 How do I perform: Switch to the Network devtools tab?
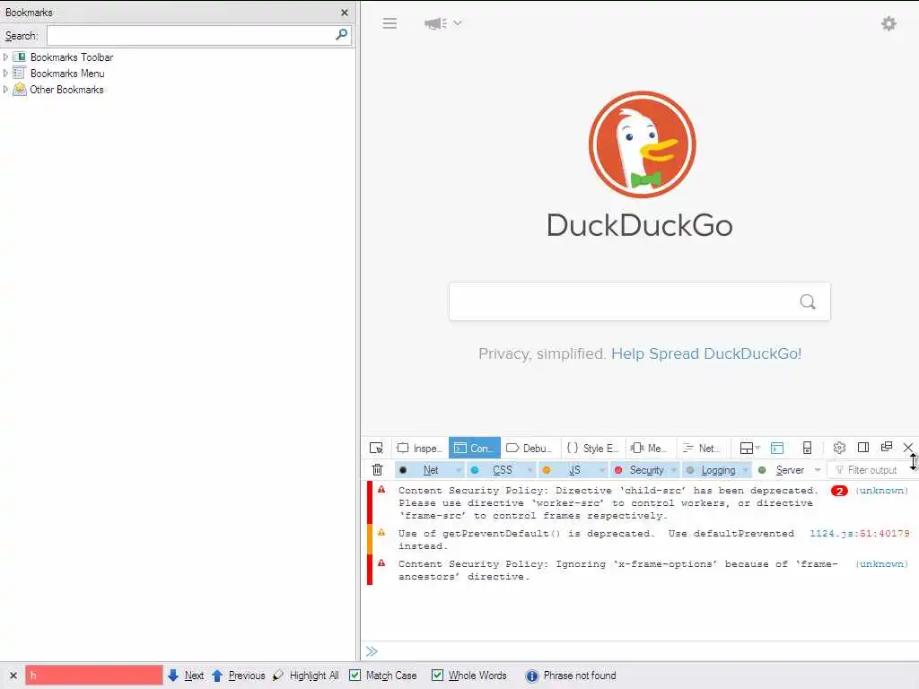point(702,449)
